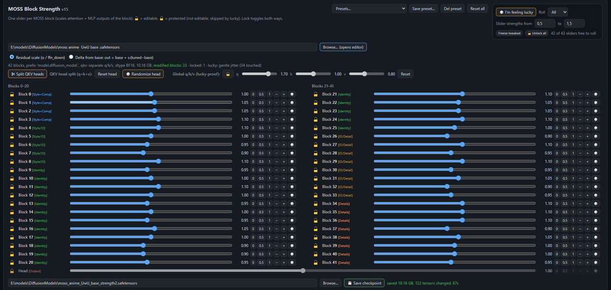
Task: Click the plus icon for Block 21
Action: coord(587,94)
